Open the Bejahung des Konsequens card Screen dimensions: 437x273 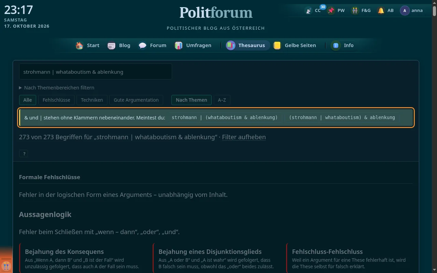(83, 258)
